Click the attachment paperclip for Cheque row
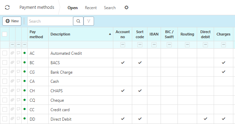The height and width of the screenshot is (124, 235). pyautogui.click(x=12, y=100)
